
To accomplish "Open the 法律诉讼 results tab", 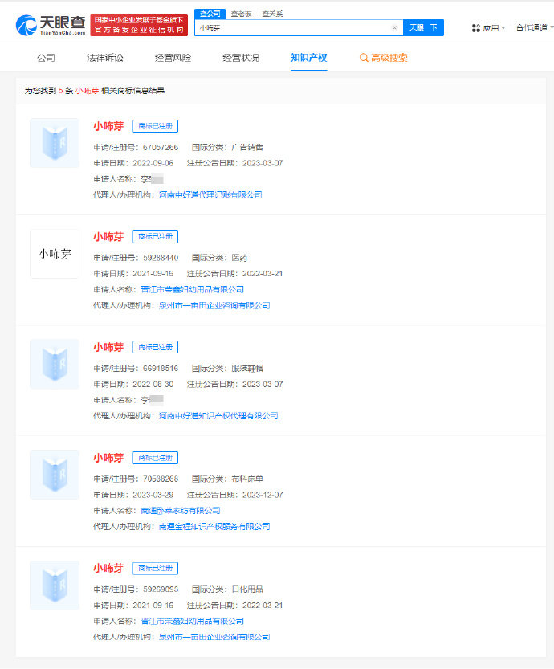I will point(105,58).
